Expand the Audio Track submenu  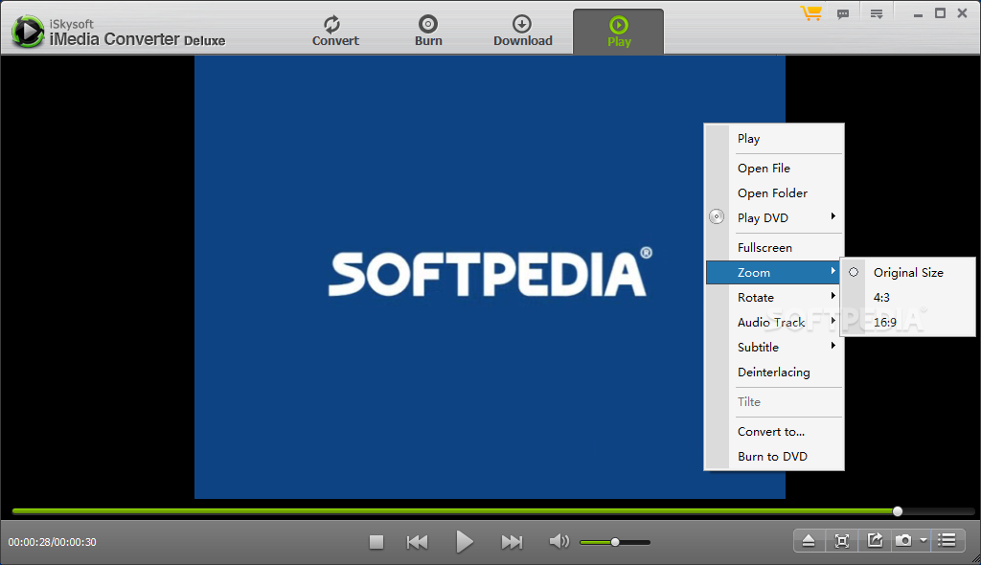click(774, 322)
